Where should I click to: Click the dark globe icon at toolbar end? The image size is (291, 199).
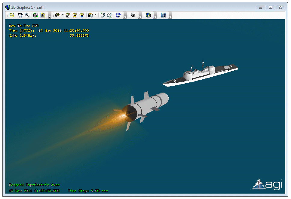tap(163, 15)
